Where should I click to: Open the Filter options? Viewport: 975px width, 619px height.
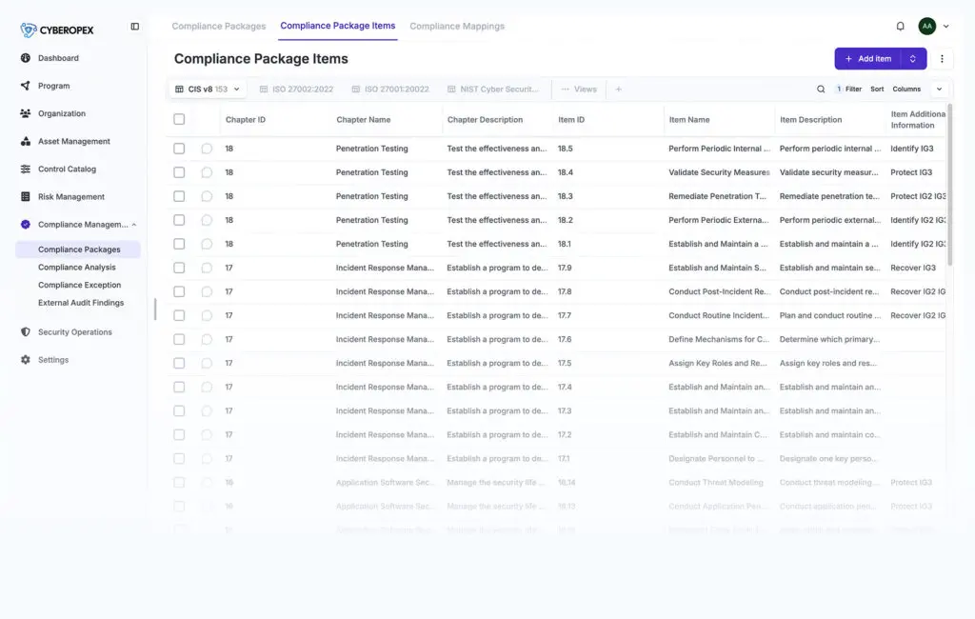(848, 89)
